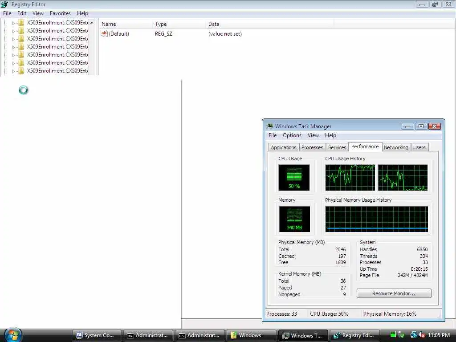Click Processes: 33 in the status bar
The height and width of the screenshot is (342, 456).
point(281,314)
